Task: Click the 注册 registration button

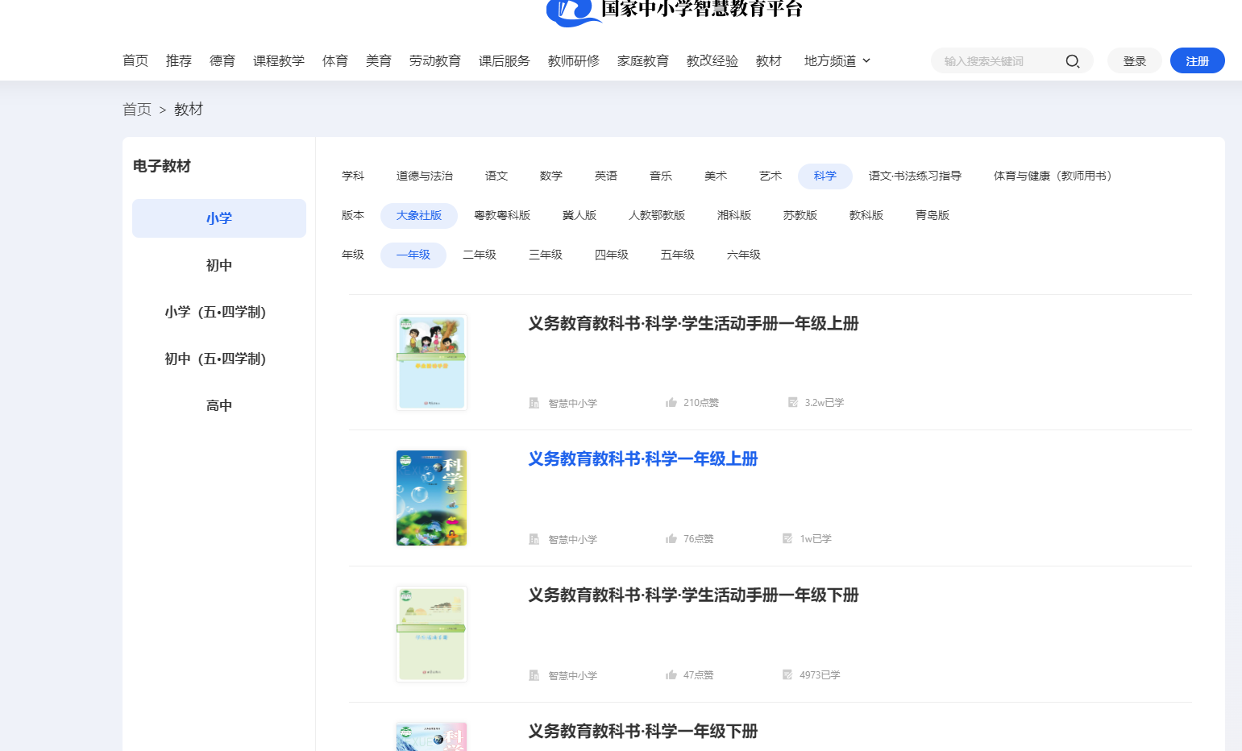Action: point(1197,60)
